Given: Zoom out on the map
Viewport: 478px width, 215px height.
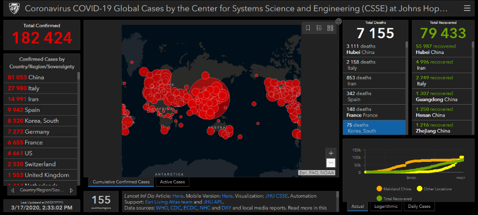Looking at the screenshot, I should [x=331, y=163].
